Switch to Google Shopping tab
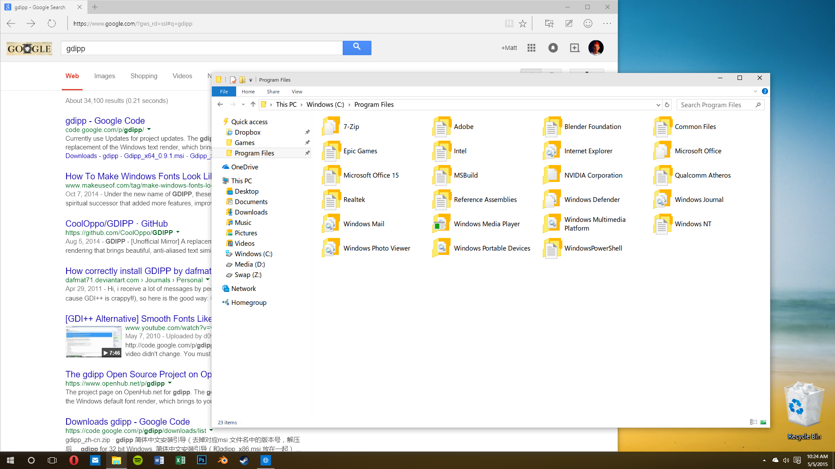Viewport: 835px width, 469px height. (144, 76)
